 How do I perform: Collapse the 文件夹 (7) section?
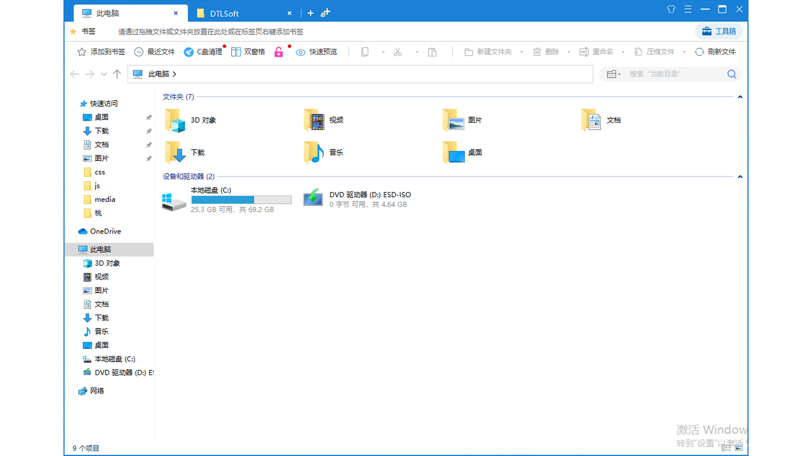740,97
